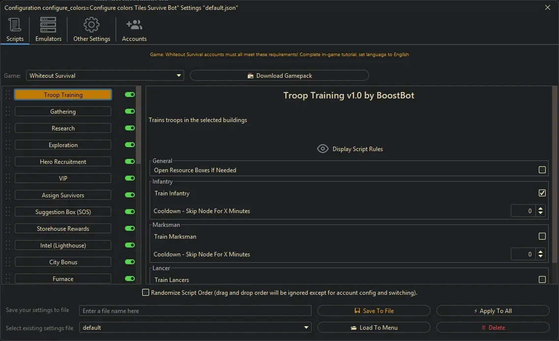Select the Hero Recruitment script entry

pos(63,161)
